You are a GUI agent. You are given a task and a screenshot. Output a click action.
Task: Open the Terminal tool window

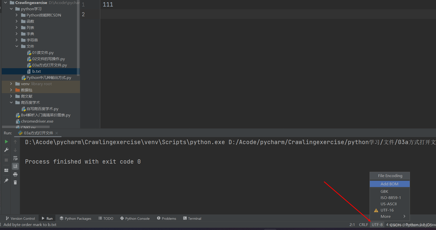coord(192,219)
